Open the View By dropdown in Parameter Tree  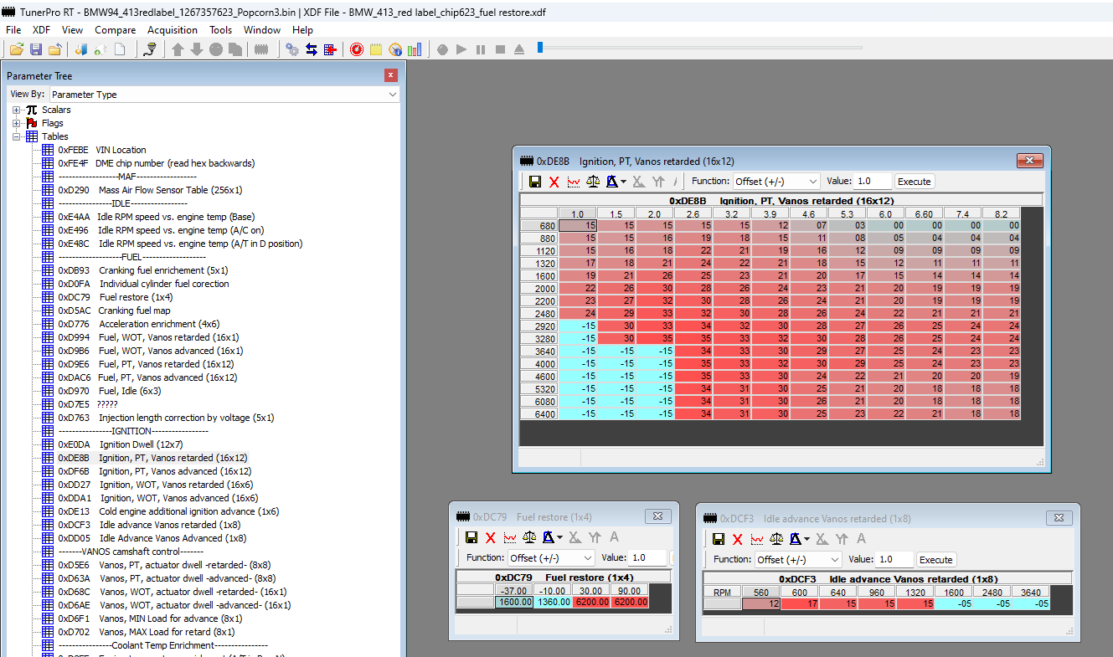pos(224,95)
